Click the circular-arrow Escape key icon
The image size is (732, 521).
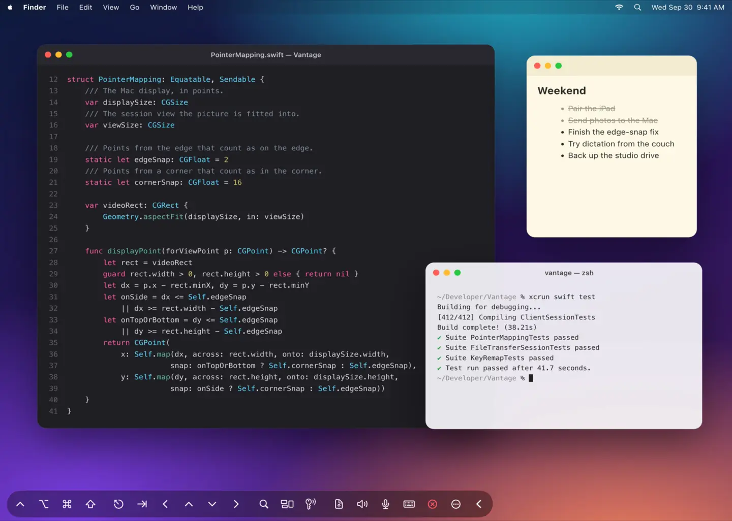pyautogui.click(x=118, y=504)
